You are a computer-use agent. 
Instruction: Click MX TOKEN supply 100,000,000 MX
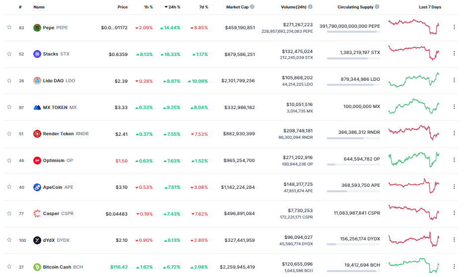click(x=362, y=106)
